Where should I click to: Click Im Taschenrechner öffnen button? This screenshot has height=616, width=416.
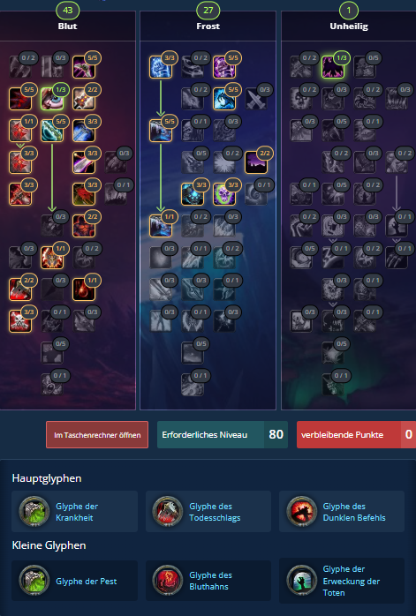click(x=97, y=434)
